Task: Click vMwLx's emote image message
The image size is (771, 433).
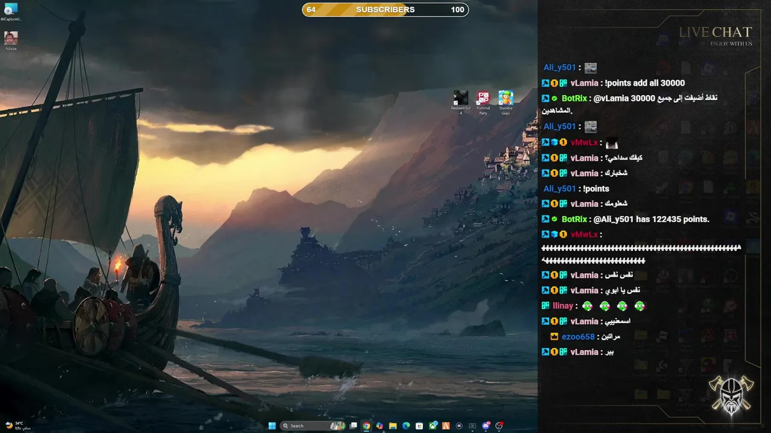Action: click(611, 143)
